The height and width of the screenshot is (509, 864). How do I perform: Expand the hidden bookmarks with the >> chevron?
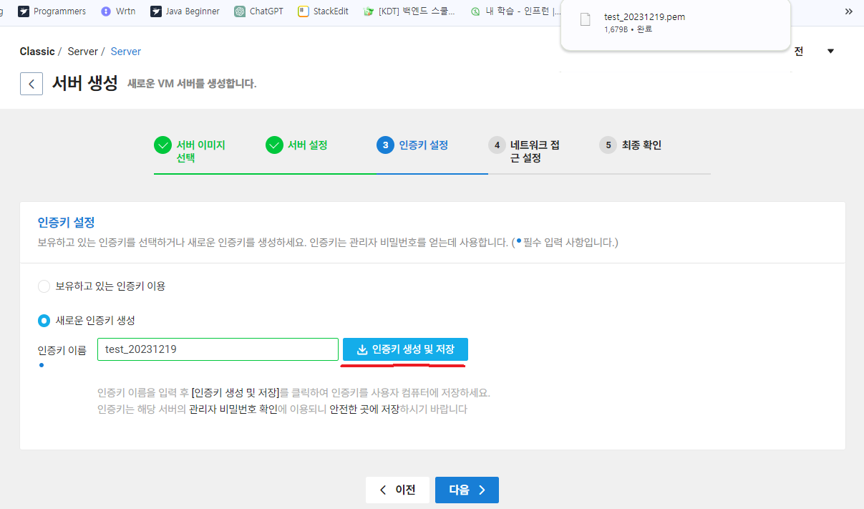pyautogui.click(x=850, y=11)
